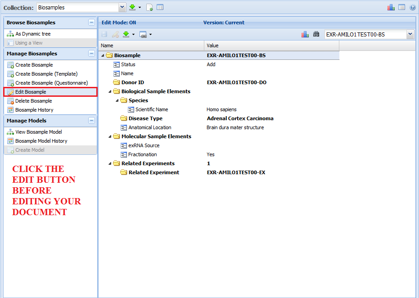Click the link/URL icon in document toolbar
The image size is (419, 298).
143,34
